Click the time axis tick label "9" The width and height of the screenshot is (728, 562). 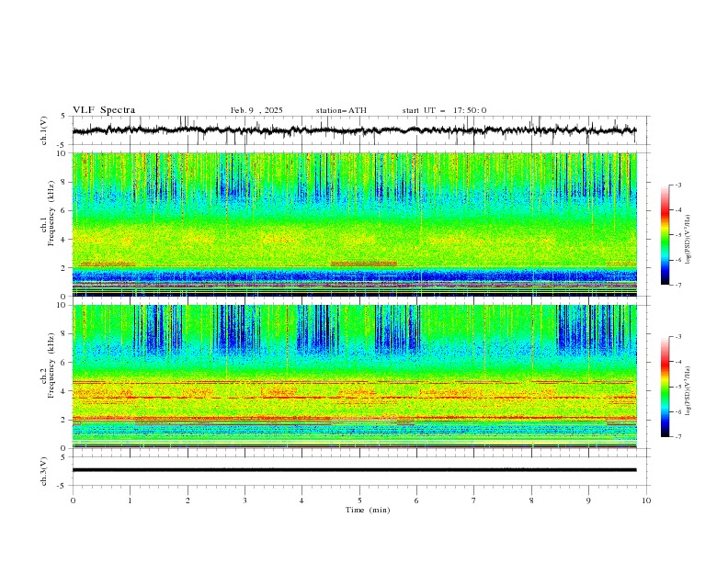(588, 500)
